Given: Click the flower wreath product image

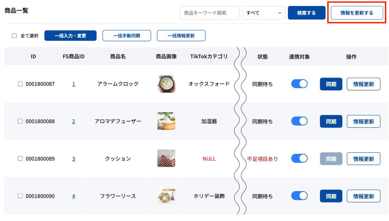Looking at the screenshot, I should tap(166, 196).
